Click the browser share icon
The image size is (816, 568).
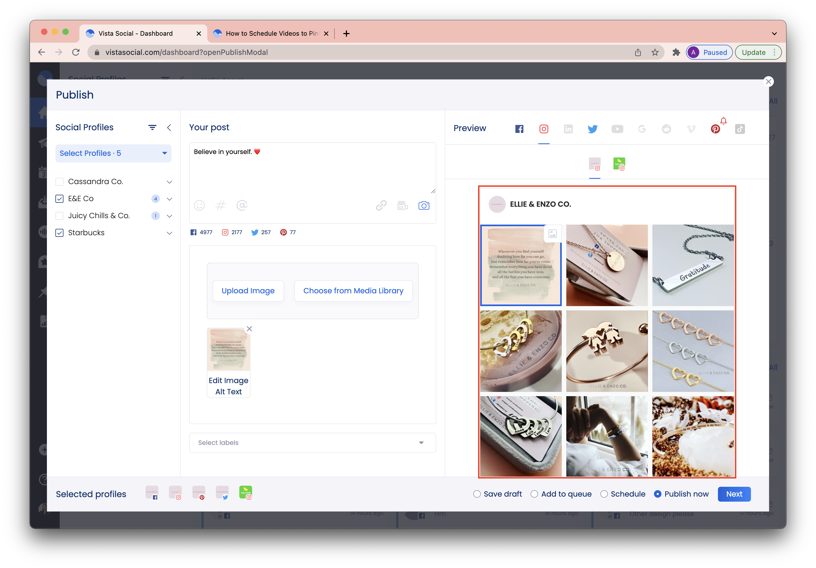638,52
